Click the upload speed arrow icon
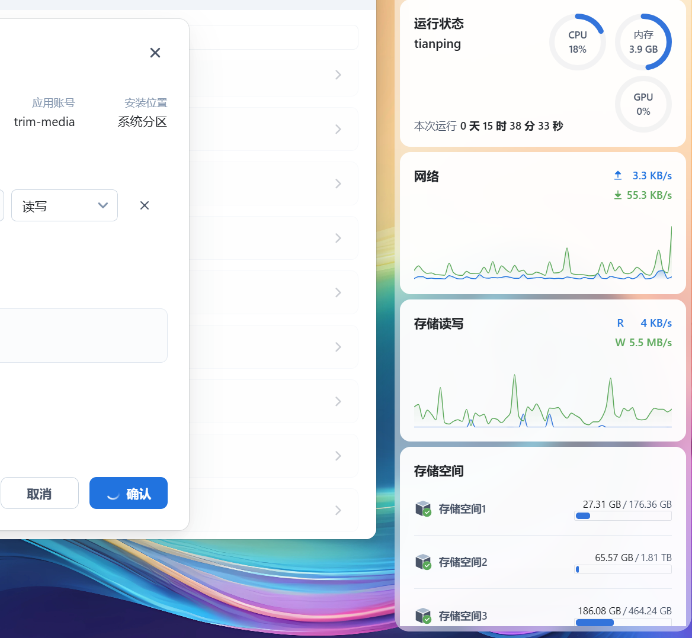 [618, 175]
